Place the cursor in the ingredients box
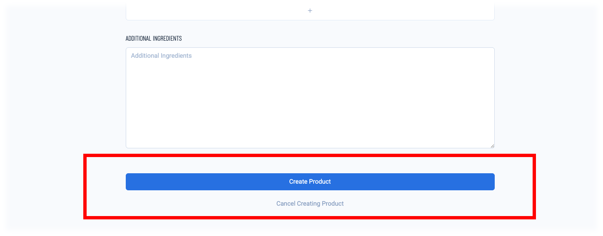The width and height of the screenshot is (603, 236). [x=310, y=98]
